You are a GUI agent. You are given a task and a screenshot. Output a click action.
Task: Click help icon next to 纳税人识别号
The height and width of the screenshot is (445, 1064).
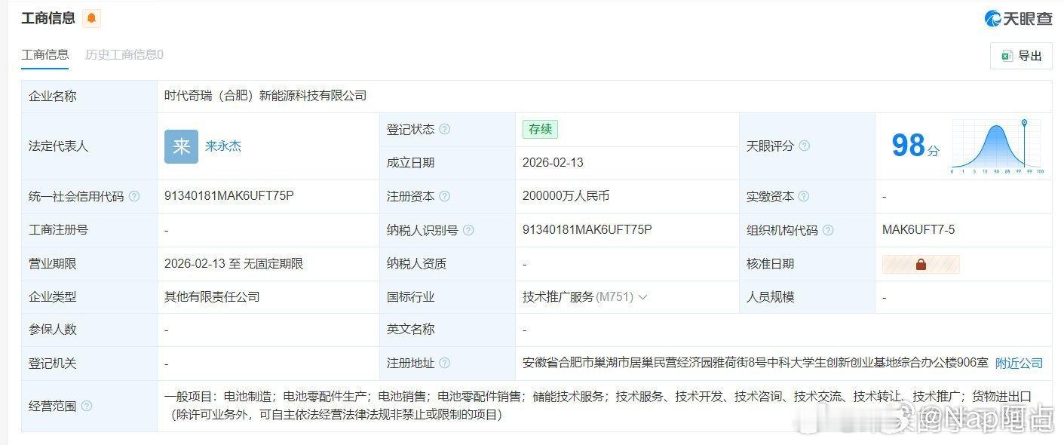[468, 230]
